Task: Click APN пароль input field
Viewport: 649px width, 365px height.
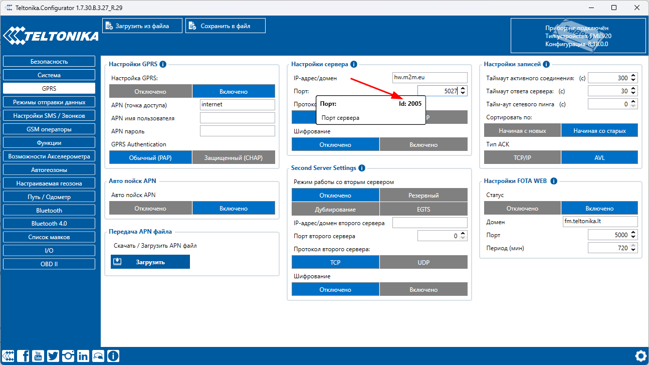Action: click(x=238, y=131)
